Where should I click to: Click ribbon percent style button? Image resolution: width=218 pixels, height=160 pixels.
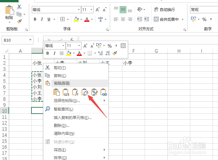click(204, 19)
